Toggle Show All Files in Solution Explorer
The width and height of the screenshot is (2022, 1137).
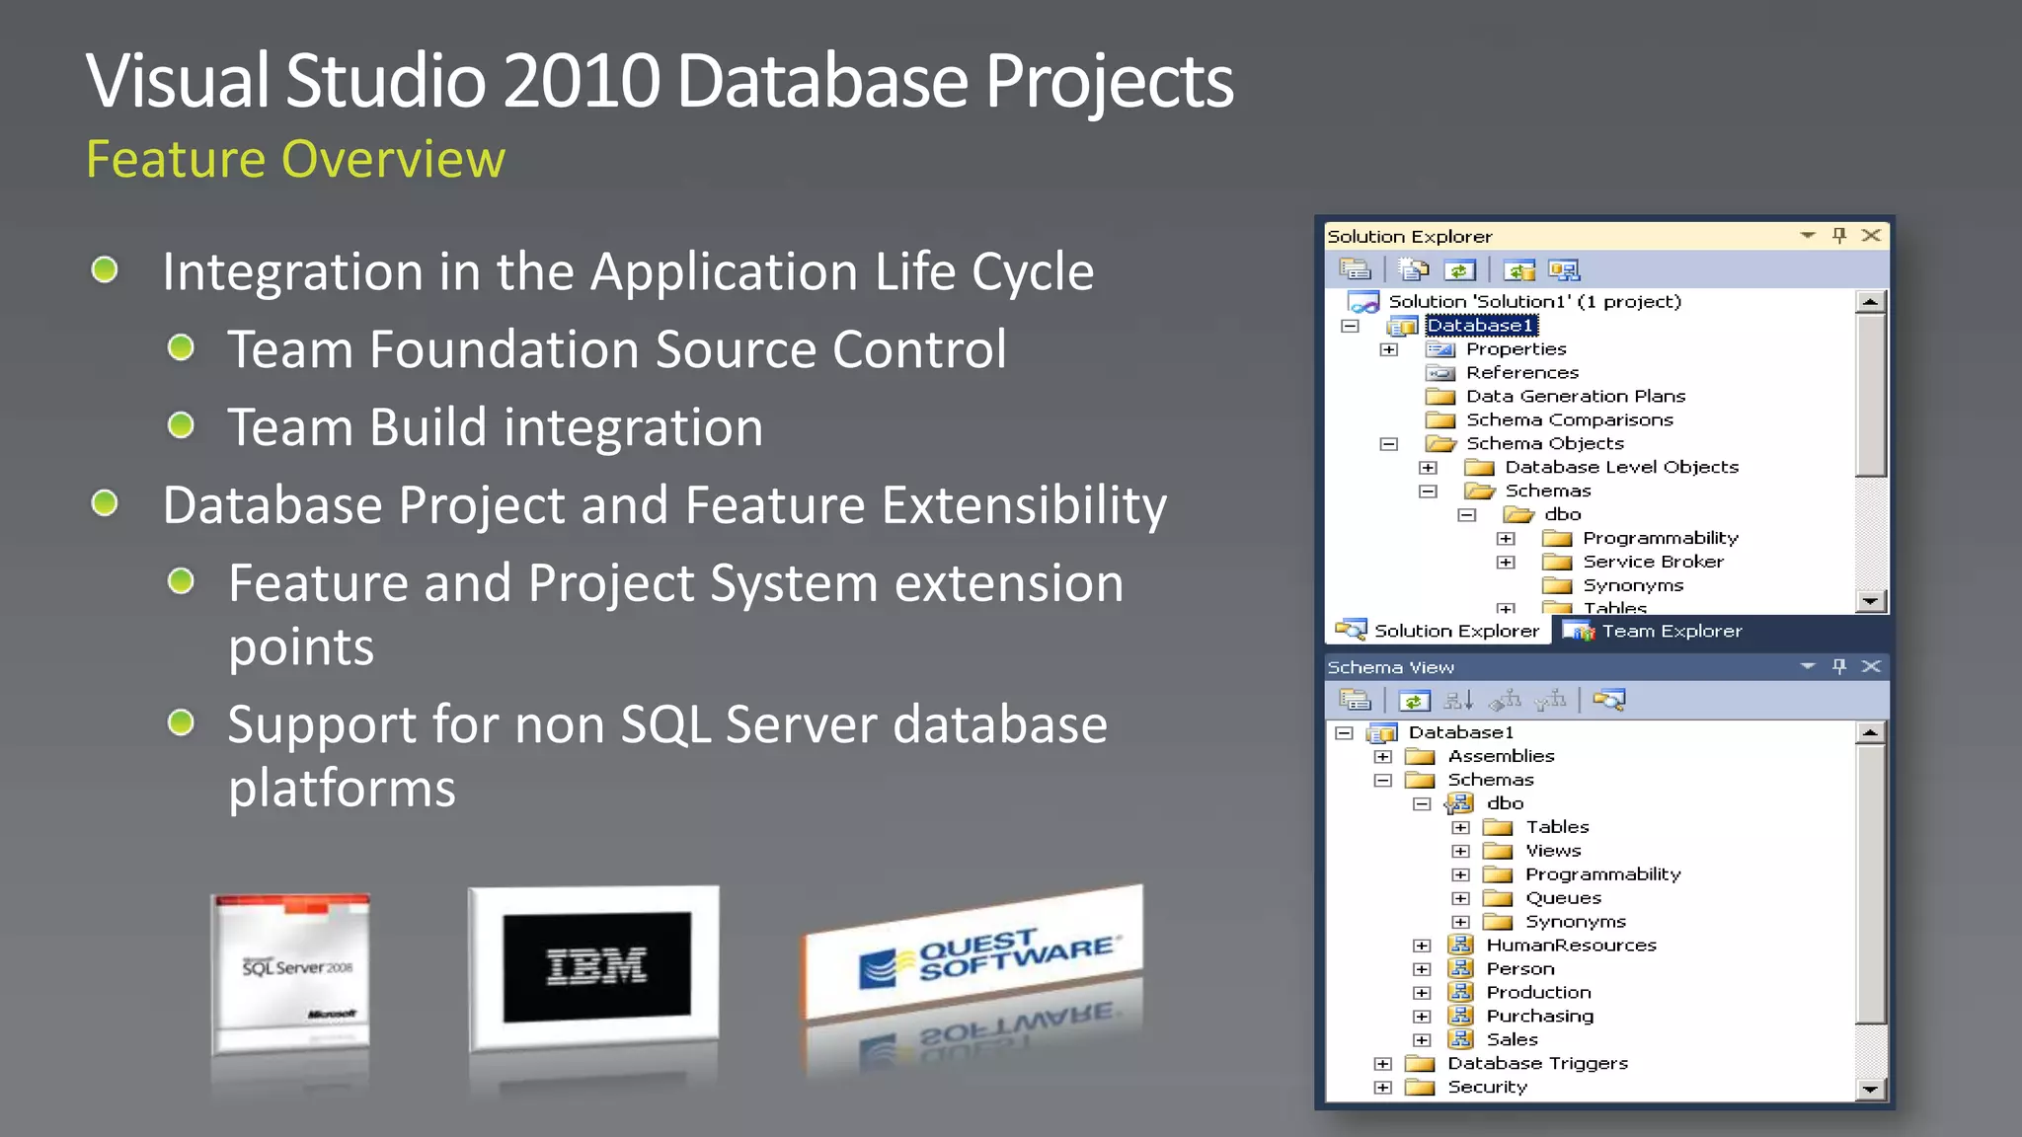1414,268
